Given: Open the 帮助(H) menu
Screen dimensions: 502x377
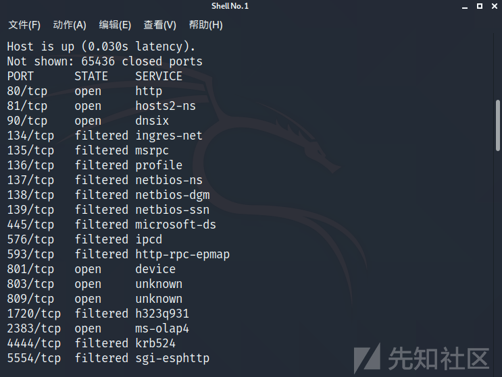Looking at the screenshot, I should click(205, 25).
